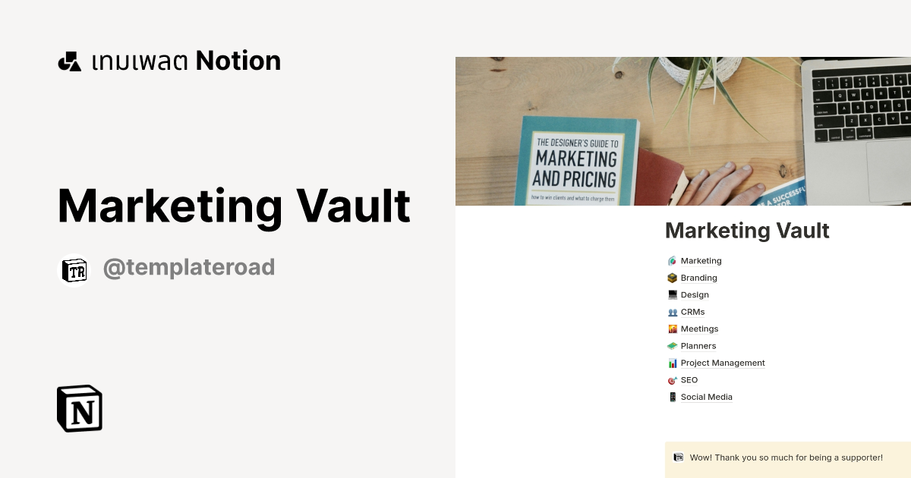Click the @templateroad author name

coord(189,267)
